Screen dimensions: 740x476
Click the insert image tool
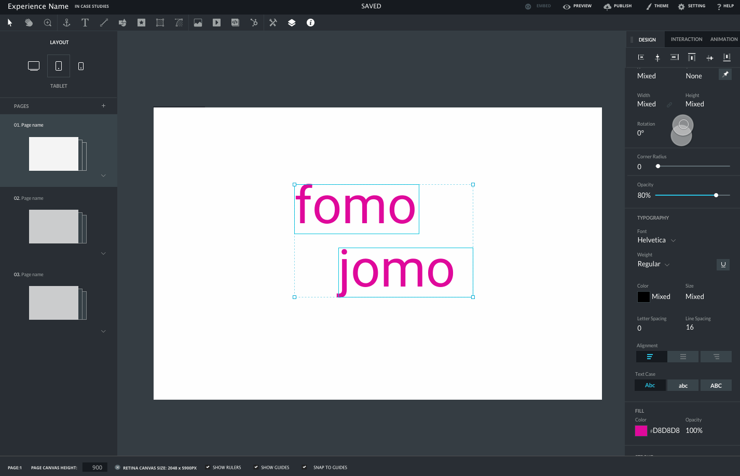(198, 23)
